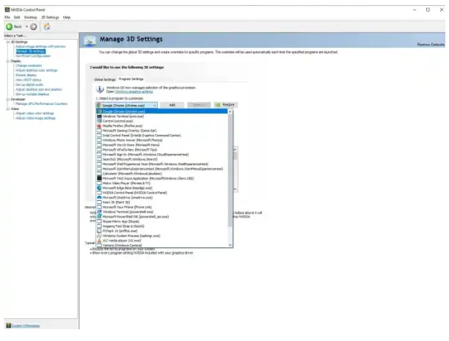Click the info icon beside Windows OS note
The height and width of the screenshot is (341, 449).
pos(100,89)
